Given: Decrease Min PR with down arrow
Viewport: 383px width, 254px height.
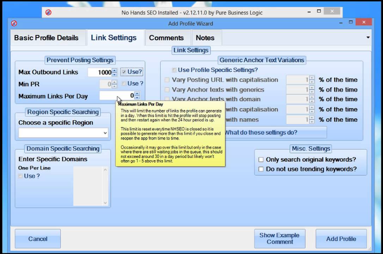Looking at the screenshot, I should click(x=115, y=86).
